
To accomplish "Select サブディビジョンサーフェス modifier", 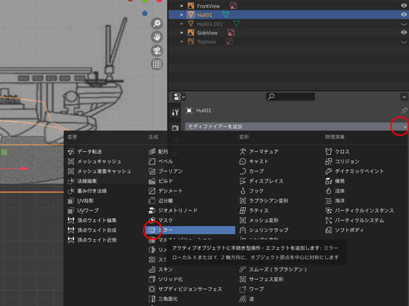I will click(185, 289).
